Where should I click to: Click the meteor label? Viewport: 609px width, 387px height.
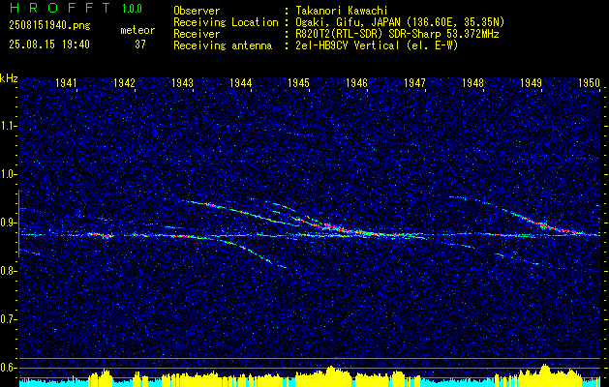pyautogui.click(x=137, y=30)
